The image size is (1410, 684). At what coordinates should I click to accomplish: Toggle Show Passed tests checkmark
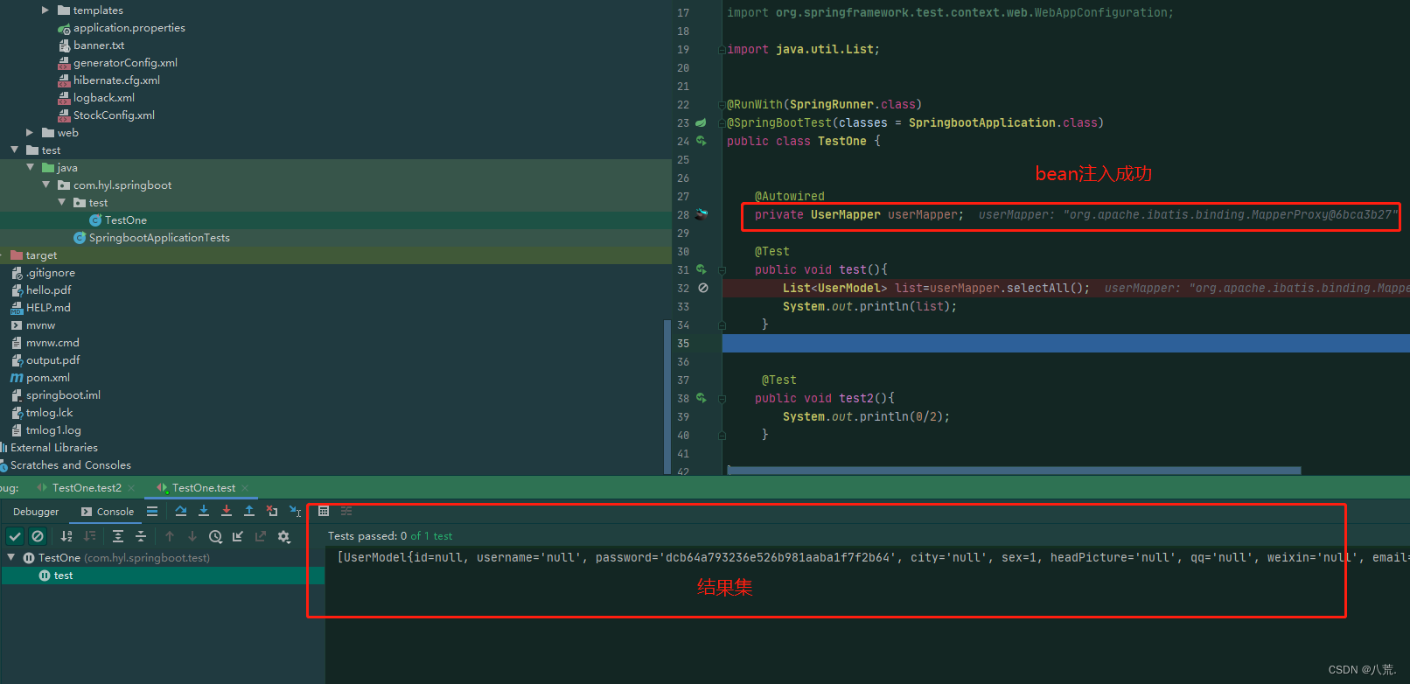(15, 536)
